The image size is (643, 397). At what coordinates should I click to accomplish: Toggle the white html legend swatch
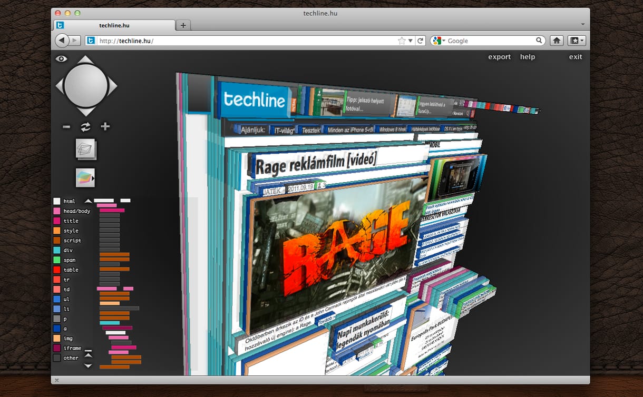(56, 201)
